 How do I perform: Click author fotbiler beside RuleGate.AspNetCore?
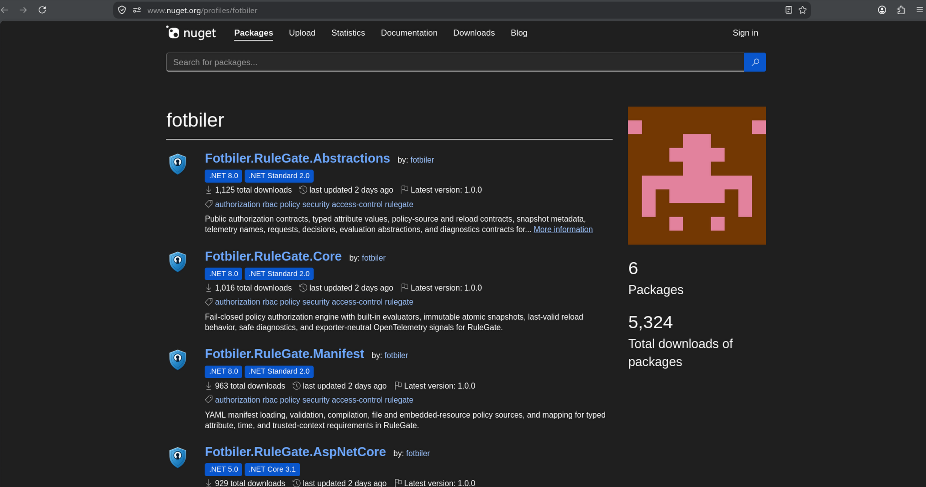tap(418, 453)
